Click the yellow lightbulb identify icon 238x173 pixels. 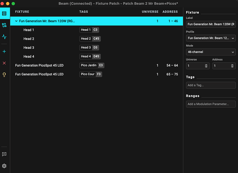pos(4,75)
